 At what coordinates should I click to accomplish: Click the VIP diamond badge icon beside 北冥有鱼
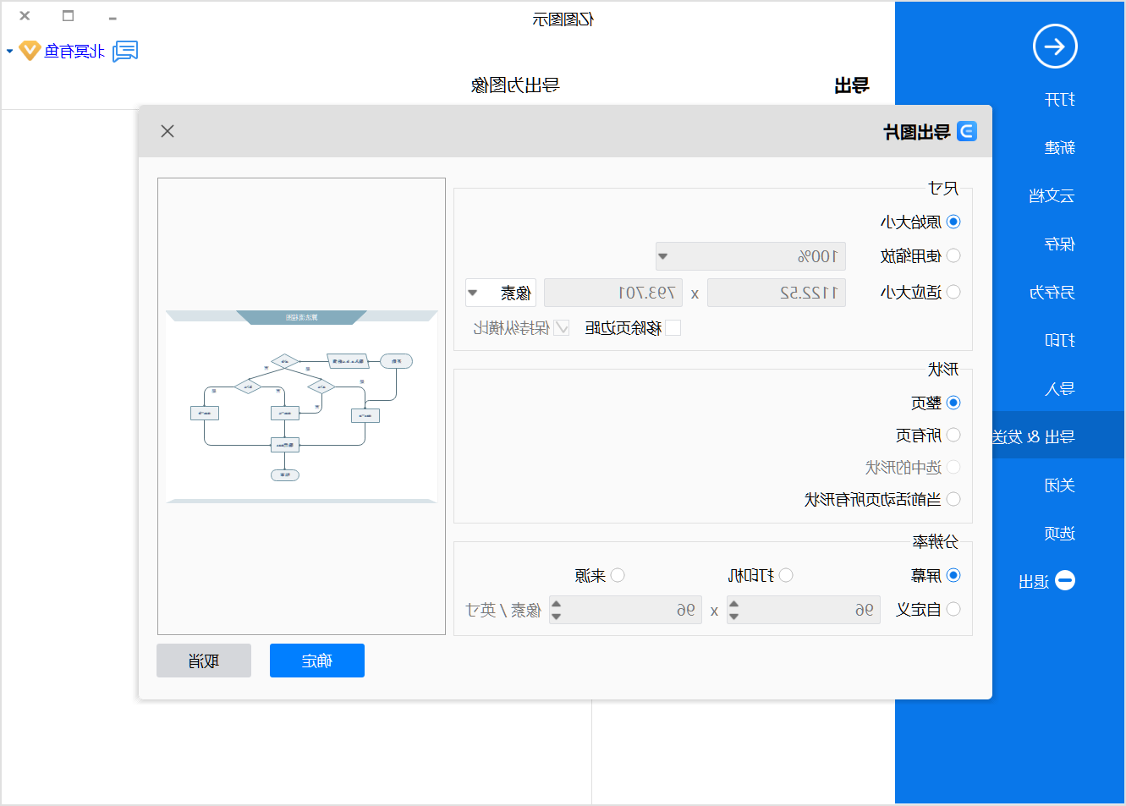tap(30, 51)
